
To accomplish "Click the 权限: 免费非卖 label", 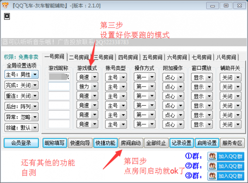I will (21, 57).
